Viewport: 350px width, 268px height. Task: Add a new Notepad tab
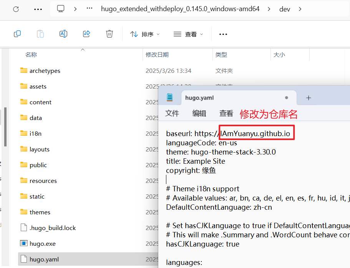pos(308,98)
